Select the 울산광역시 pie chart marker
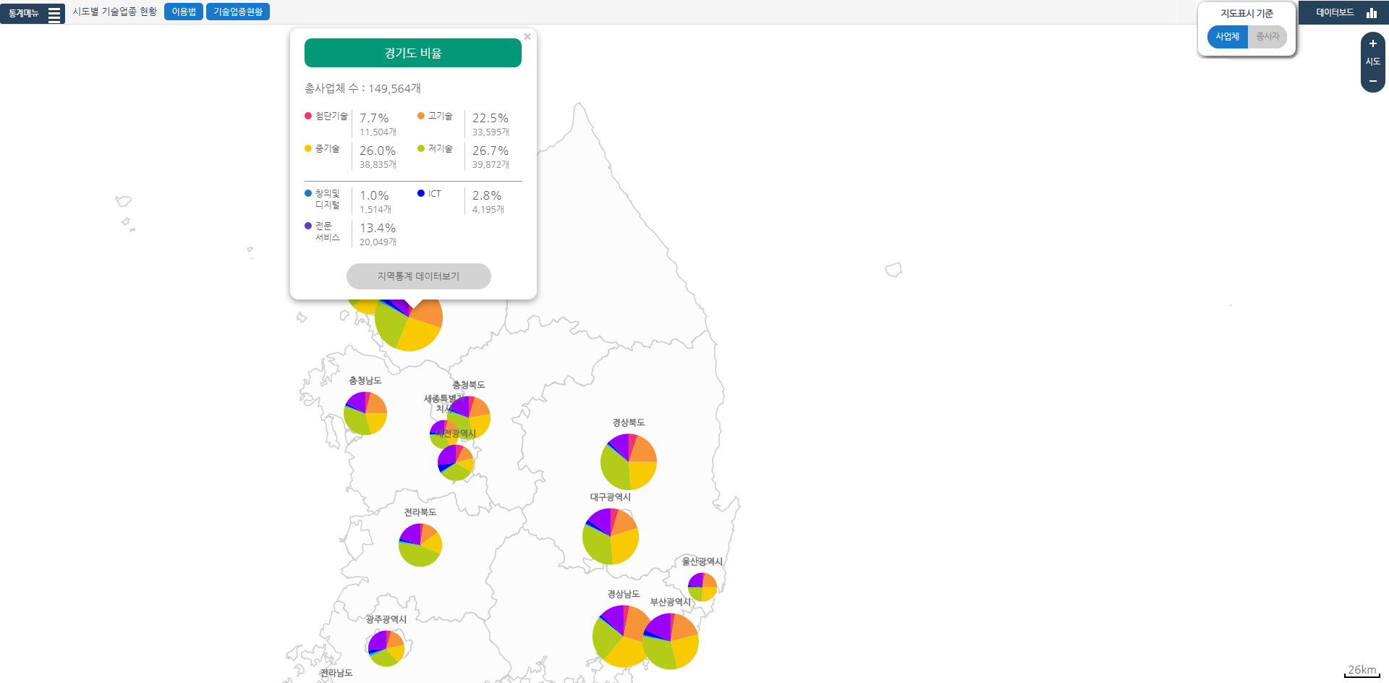The height and width of the screenshot is (683, 1389). tap(702, 586)
